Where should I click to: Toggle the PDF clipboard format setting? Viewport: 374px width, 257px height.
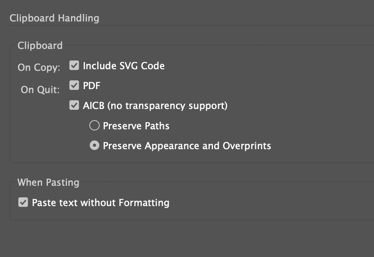tap(74, 85)
